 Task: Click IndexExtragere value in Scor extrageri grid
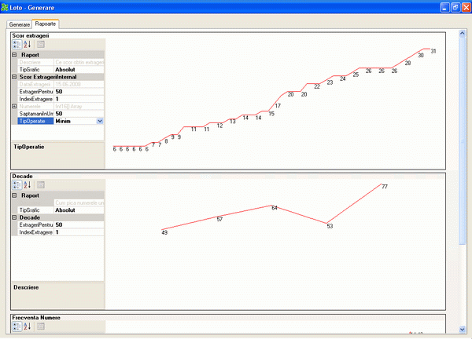pyautogui.click(x=77, y=99)
